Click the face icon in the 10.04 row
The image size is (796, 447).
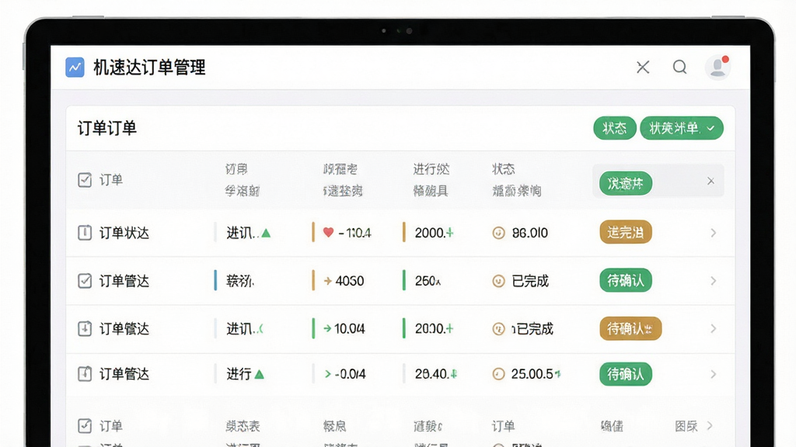coord(498,329)
